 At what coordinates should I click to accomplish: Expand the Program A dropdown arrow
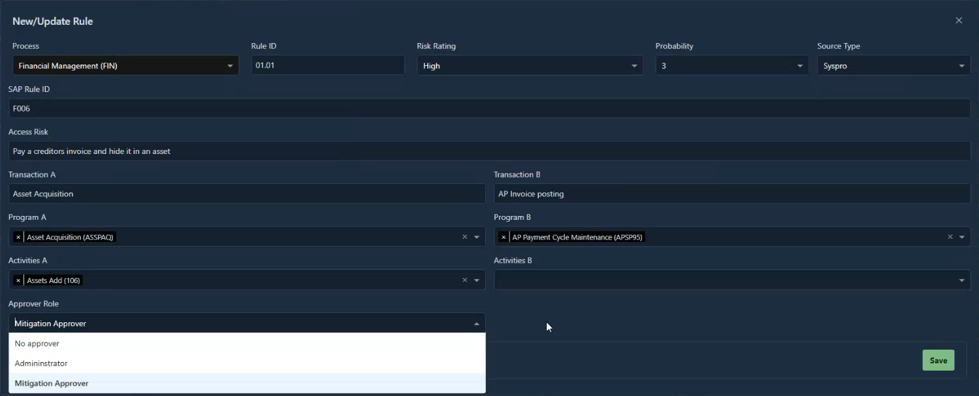[x=477, y=237]
